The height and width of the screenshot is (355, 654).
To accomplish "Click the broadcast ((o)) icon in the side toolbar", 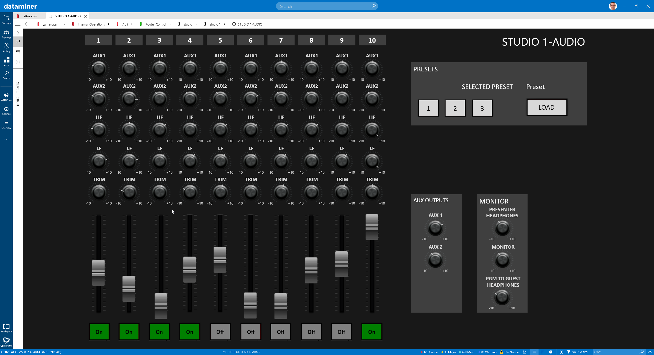I will (18, 61).
